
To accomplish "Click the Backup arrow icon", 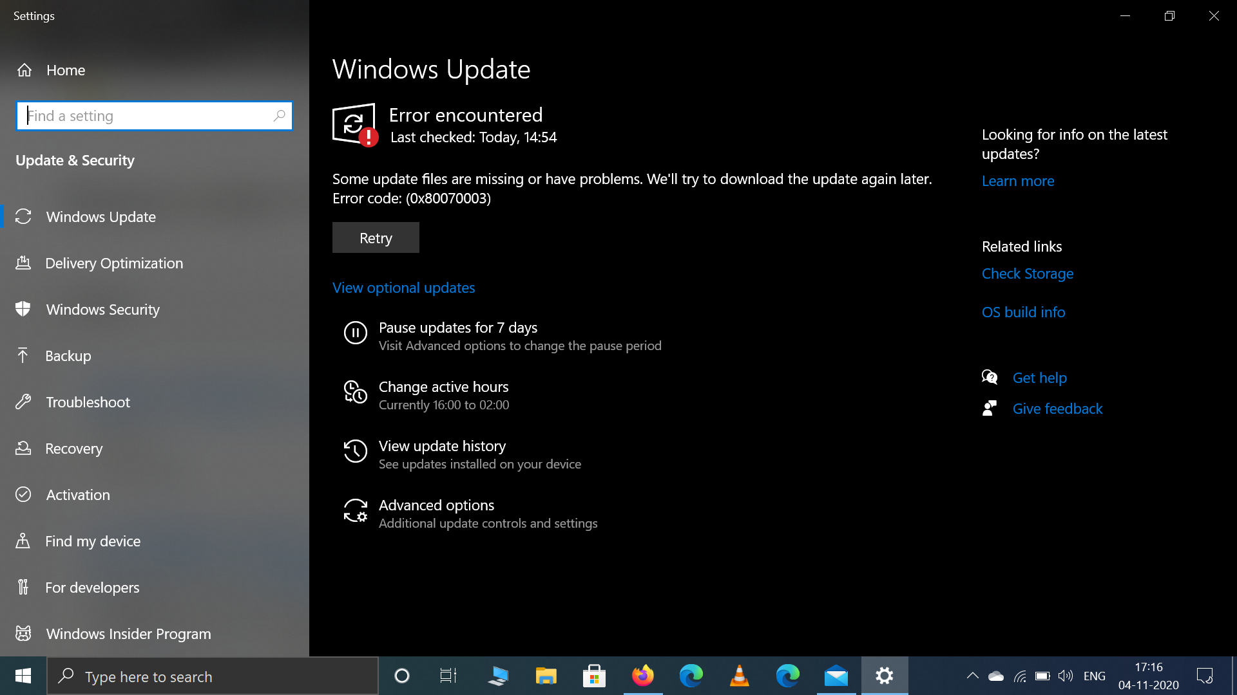I will tap(23, 356).
